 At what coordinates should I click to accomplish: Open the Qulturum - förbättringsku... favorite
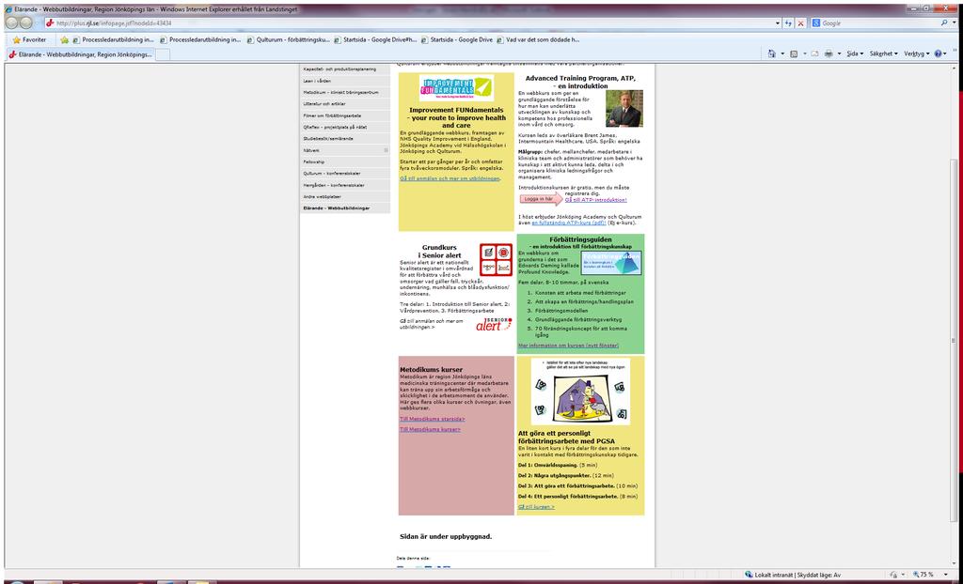[x=289, y=39]
